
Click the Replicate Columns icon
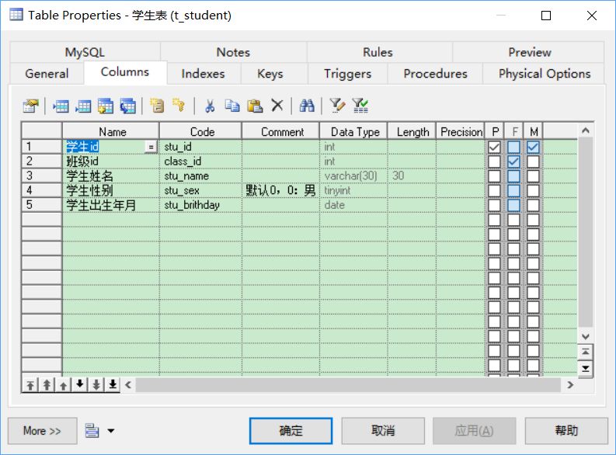pos(127,106)
